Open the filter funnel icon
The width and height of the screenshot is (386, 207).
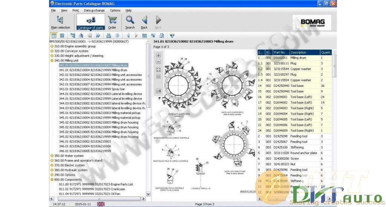pos(172,36)
